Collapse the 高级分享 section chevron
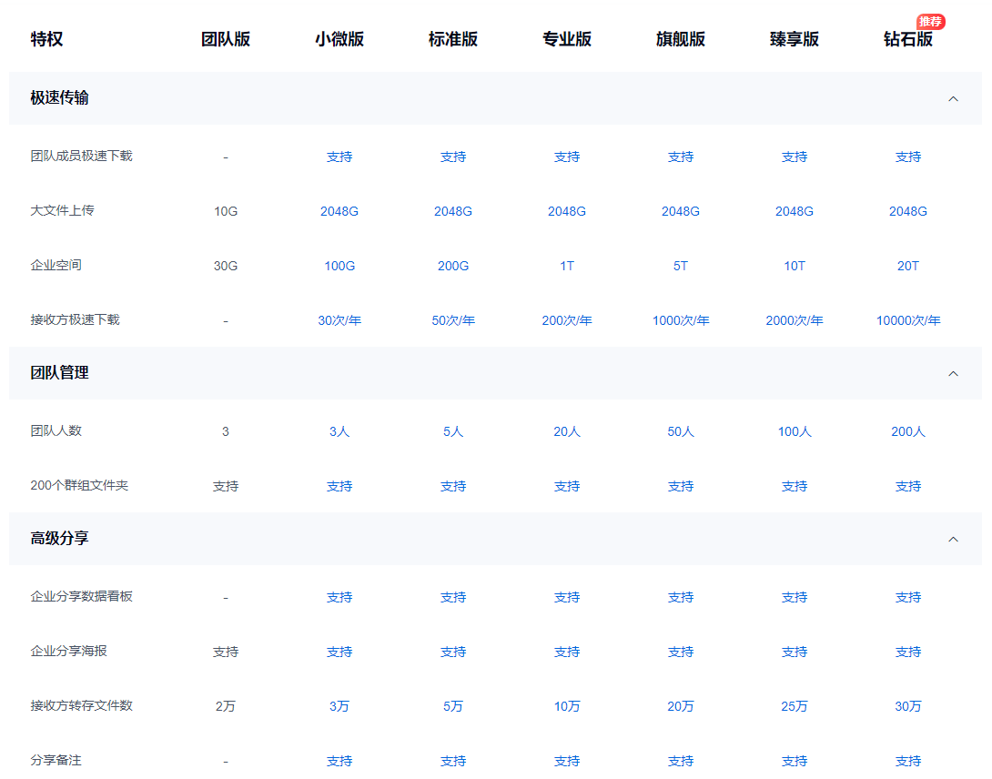 953,539
